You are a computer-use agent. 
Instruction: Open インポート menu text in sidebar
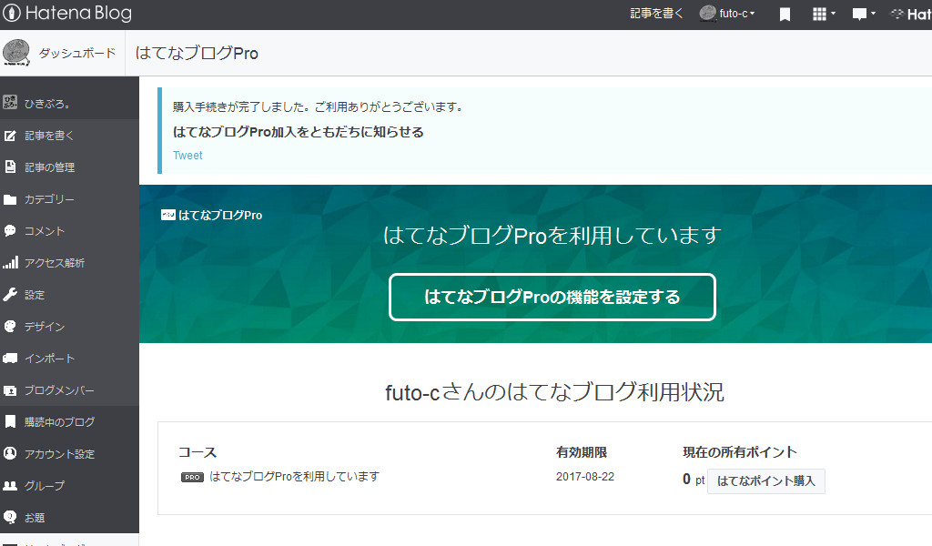click(x=49, y=359)
